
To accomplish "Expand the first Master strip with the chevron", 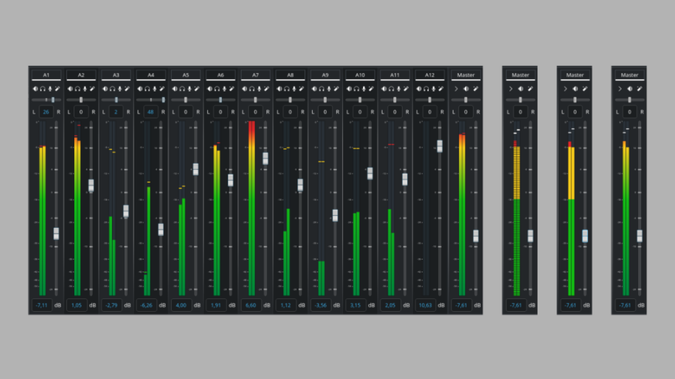I will tap(511, 89).
